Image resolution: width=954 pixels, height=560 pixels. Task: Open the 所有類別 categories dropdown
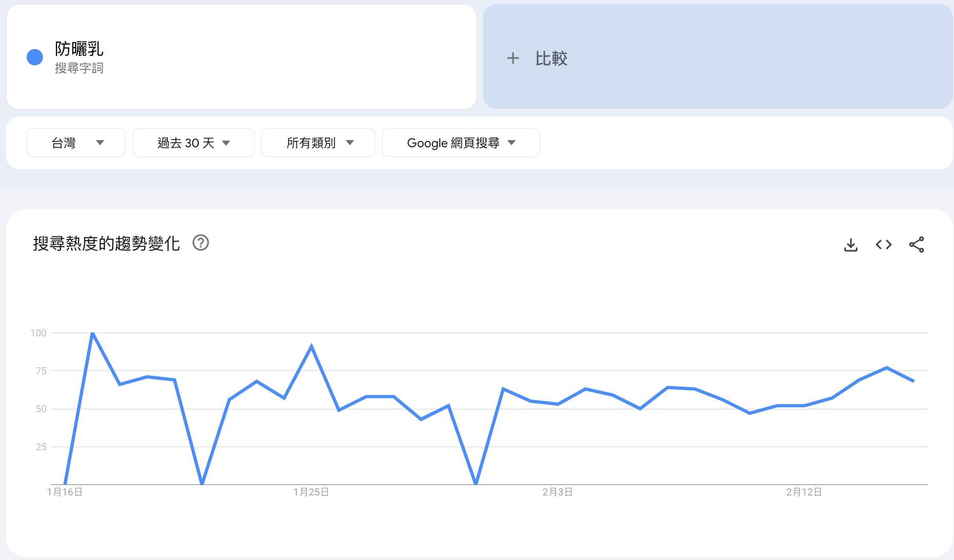tap(318, 143)
